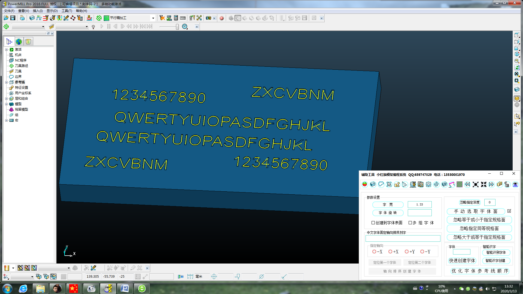Save project with floppy disk icon

click(13, 18)
